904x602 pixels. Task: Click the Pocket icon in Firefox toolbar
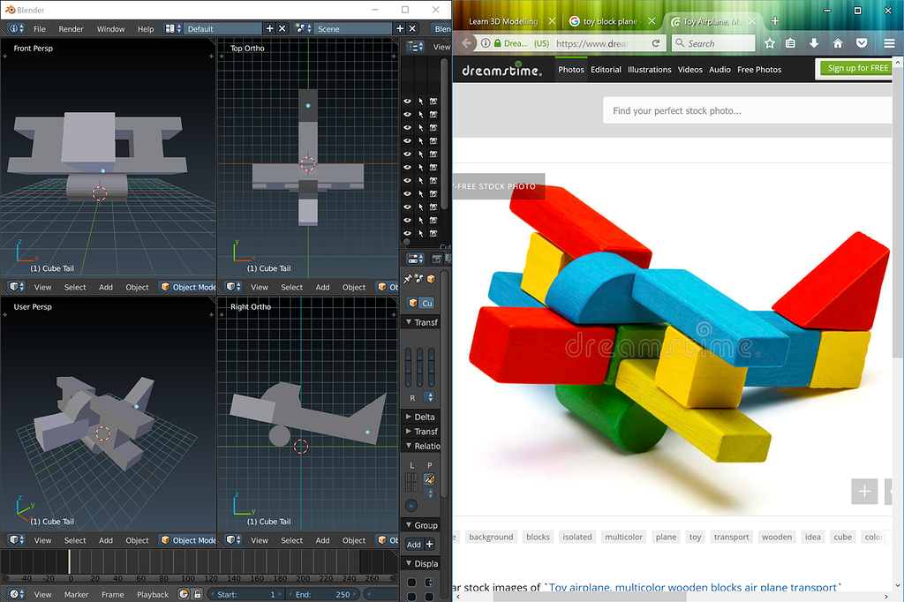point(862,43)
